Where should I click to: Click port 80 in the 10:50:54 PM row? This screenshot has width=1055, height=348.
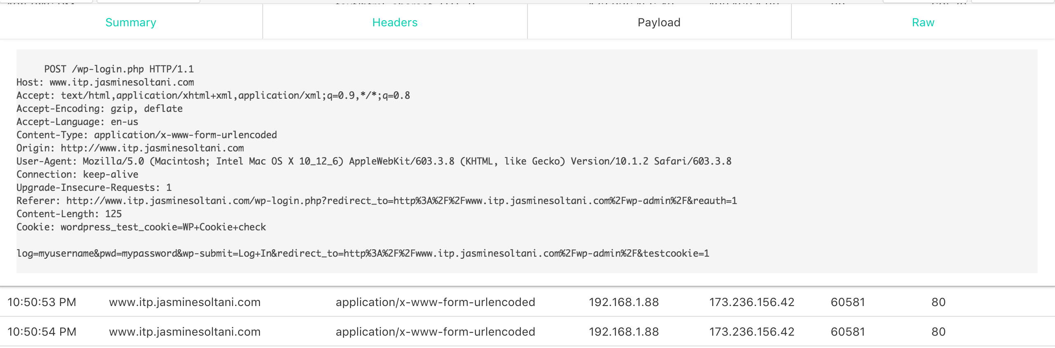938,332
